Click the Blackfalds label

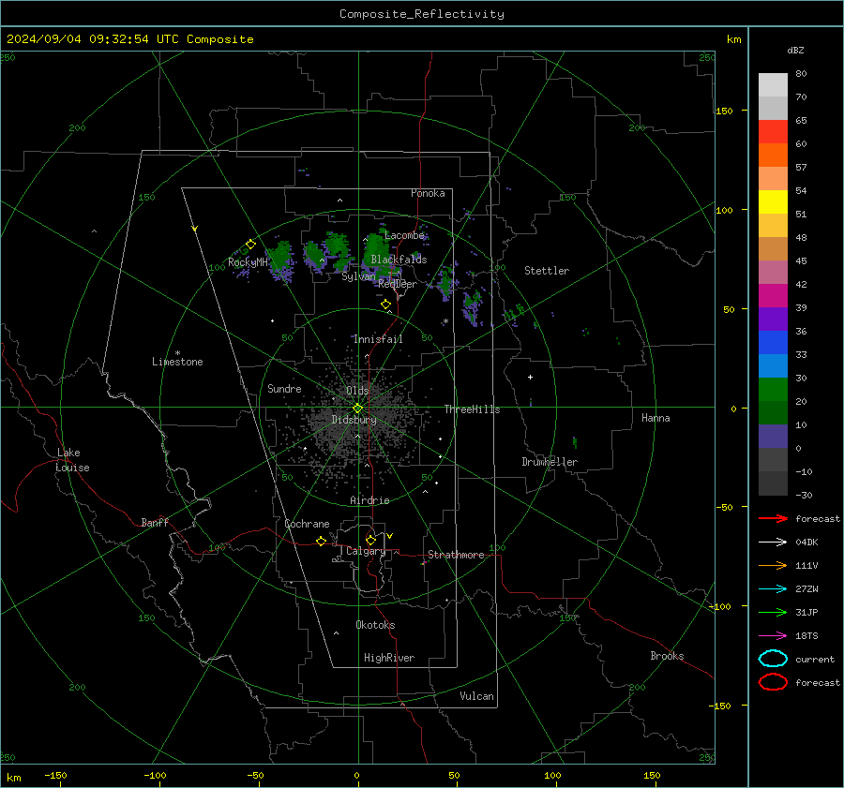tap(399, 260)
